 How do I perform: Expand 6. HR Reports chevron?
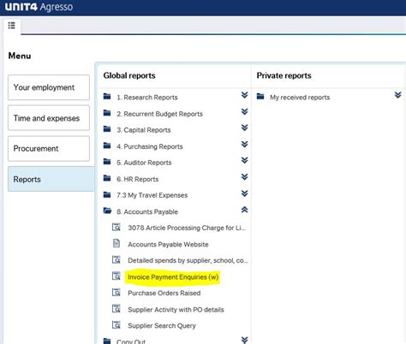[244, 177]
